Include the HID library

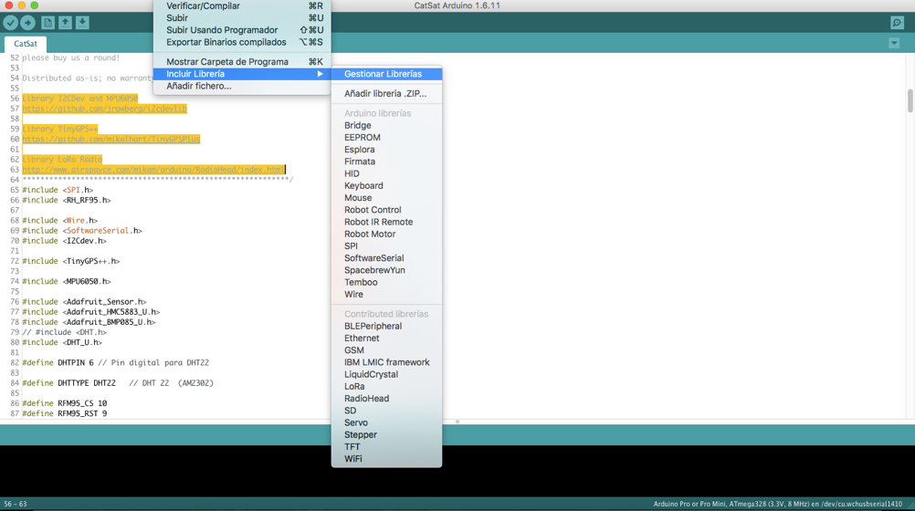click(x=386, y=174)
